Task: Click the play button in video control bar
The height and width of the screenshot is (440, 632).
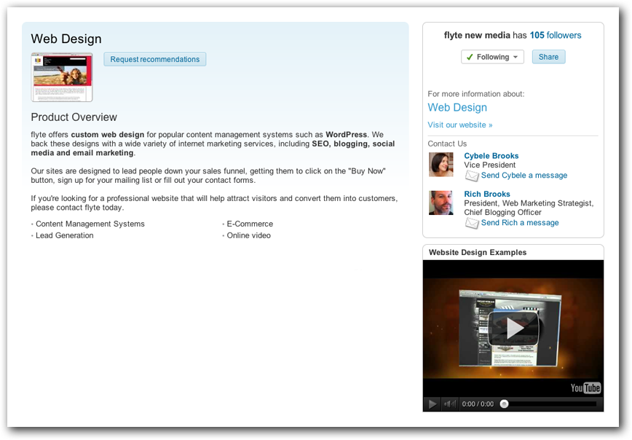Action: 432,404
